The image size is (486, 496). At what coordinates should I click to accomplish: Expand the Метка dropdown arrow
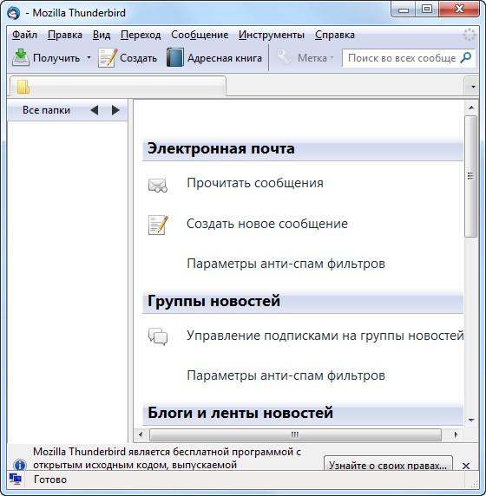click(332, 57)
